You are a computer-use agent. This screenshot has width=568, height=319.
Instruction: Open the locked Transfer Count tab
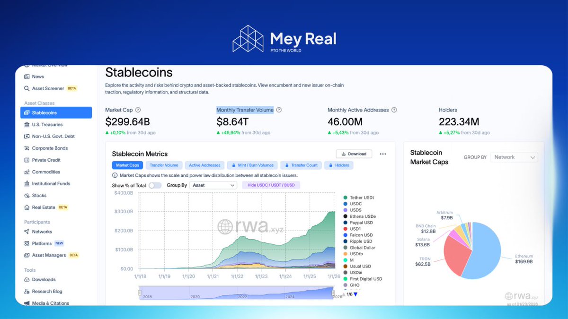(301, 165)
